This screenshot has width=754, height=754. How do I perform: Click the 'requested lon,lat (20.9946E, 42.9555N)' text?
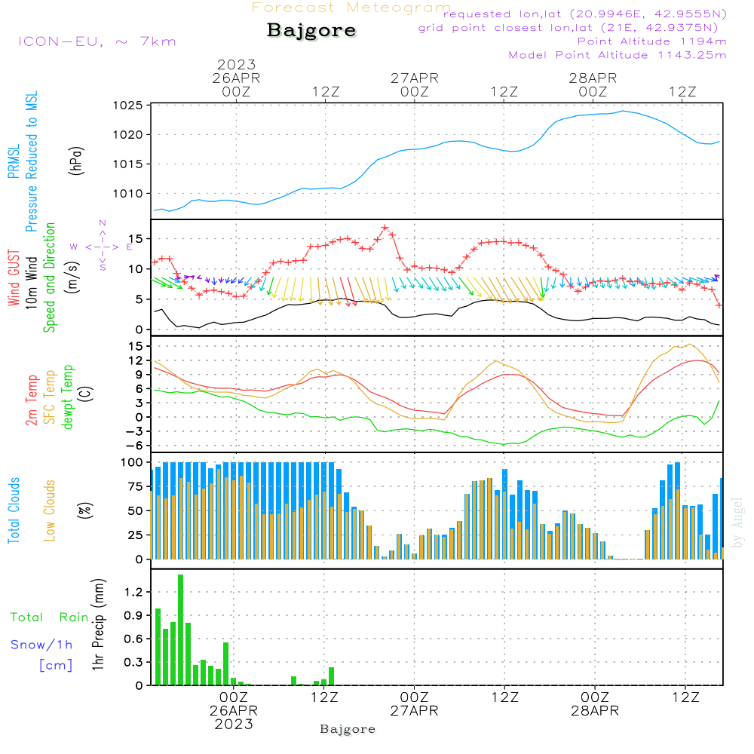click(585, 14)
